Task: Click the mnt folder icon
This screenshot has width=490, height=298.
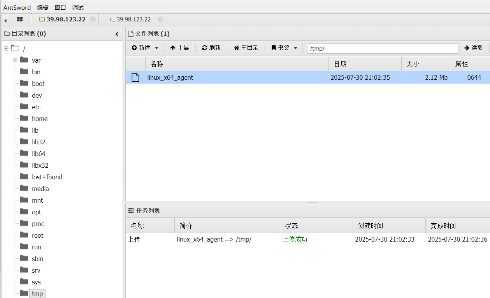Action: 24,200
